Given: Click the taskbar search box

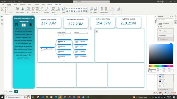Looking at the screenshot, I should coord(17,97).
